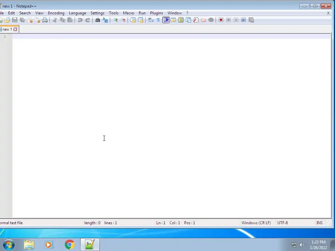Screen dimensions: 335x251
Task: Play back the recorded macro
Action: (236, 20)
